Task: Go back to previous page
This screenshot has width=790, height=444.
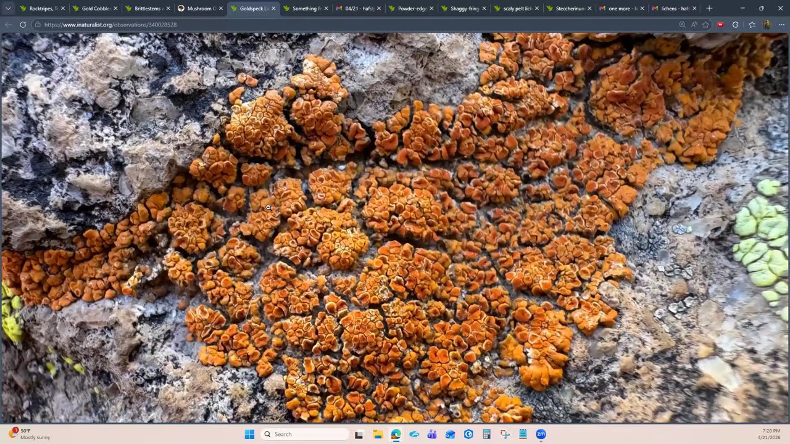Action: (x=8, y=25)
